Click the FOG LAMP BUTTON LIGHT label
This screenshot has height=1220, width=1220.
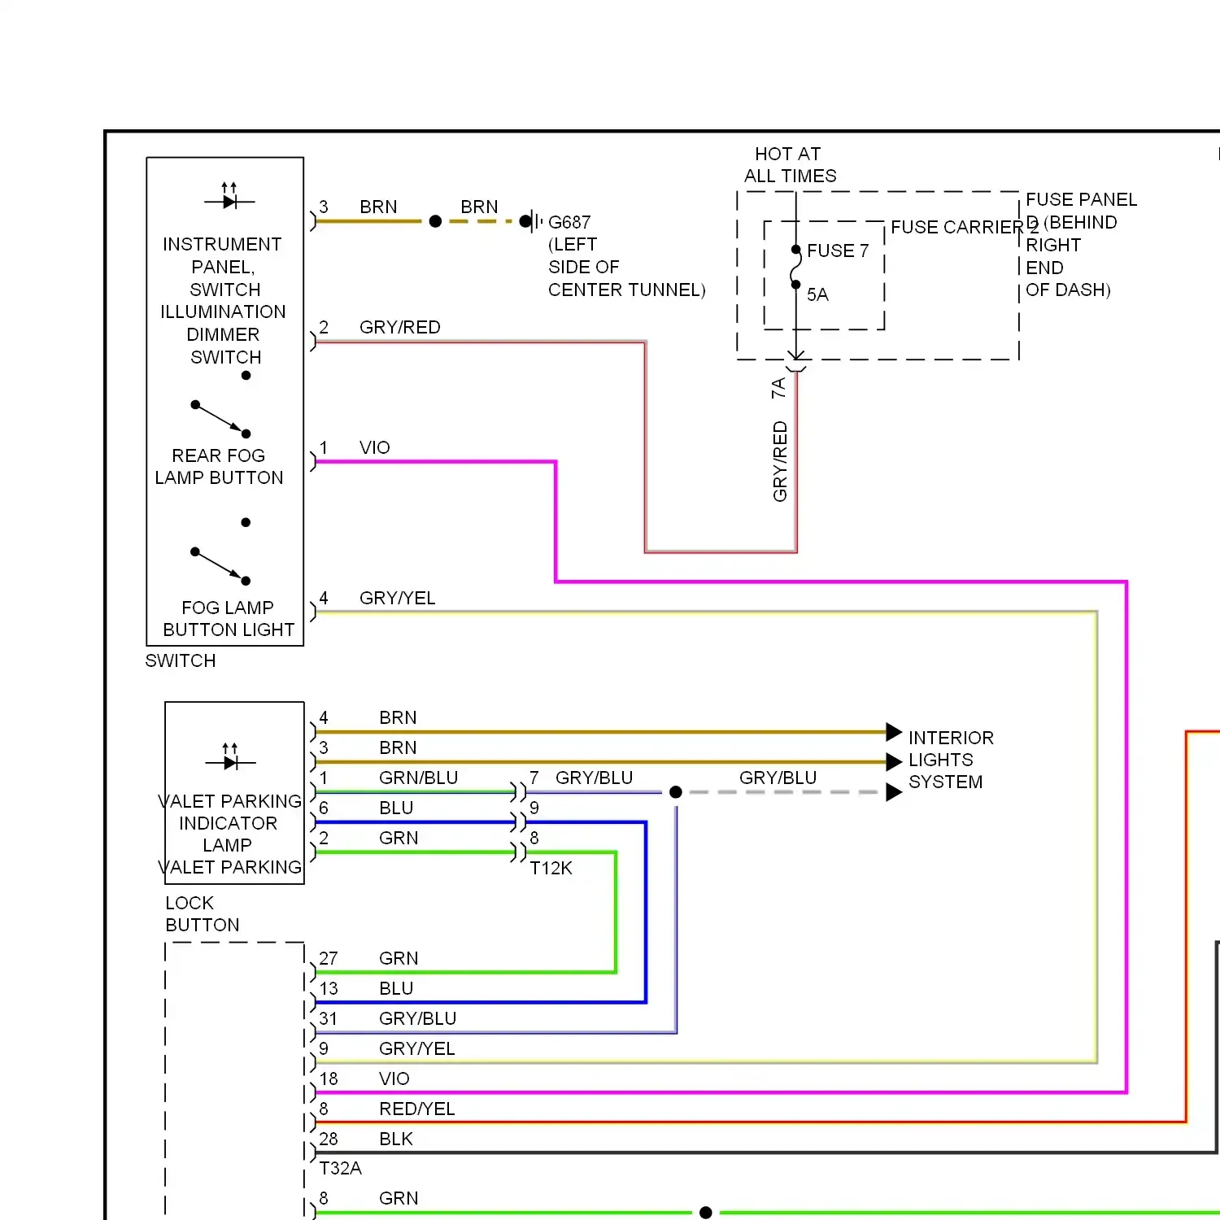[229, 618]
